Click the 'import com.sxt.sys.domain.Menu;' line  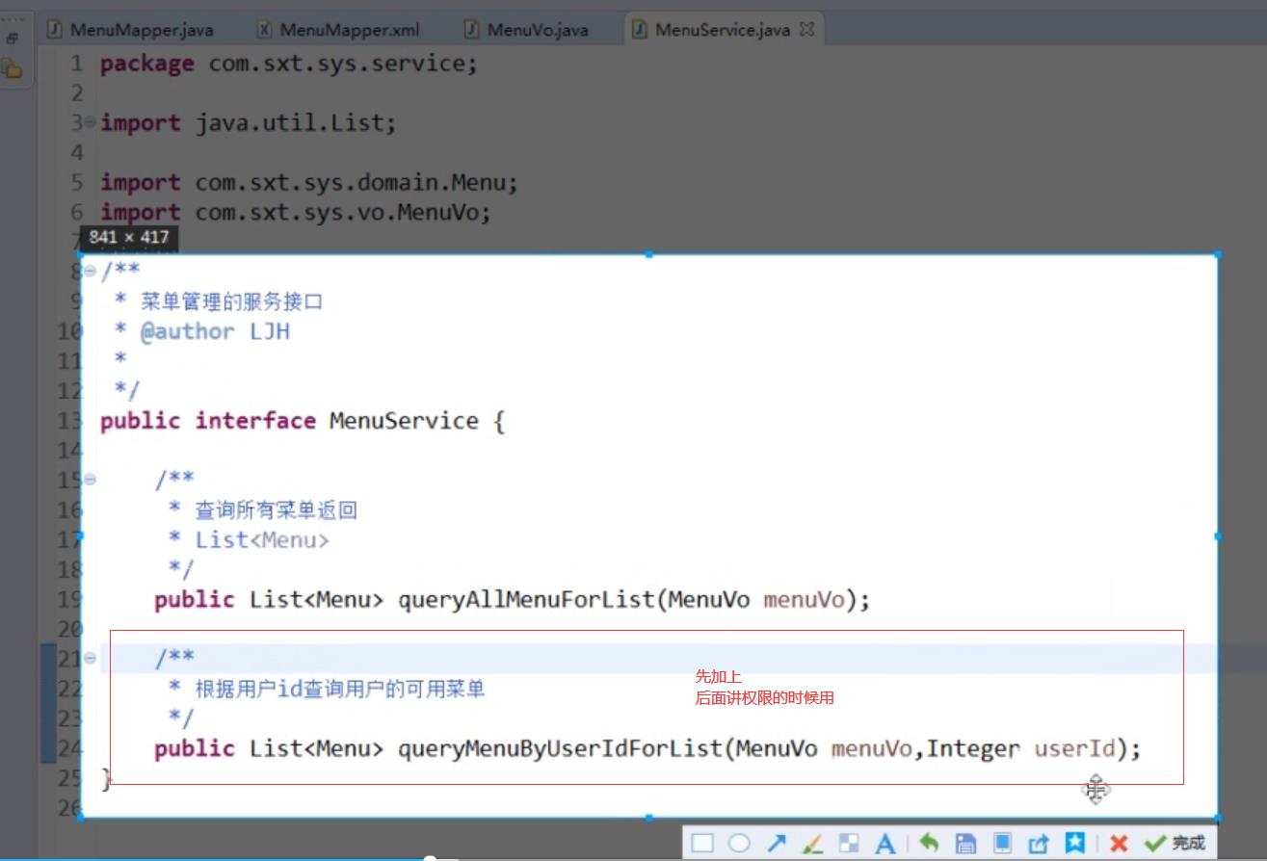[x=309, y=183]
